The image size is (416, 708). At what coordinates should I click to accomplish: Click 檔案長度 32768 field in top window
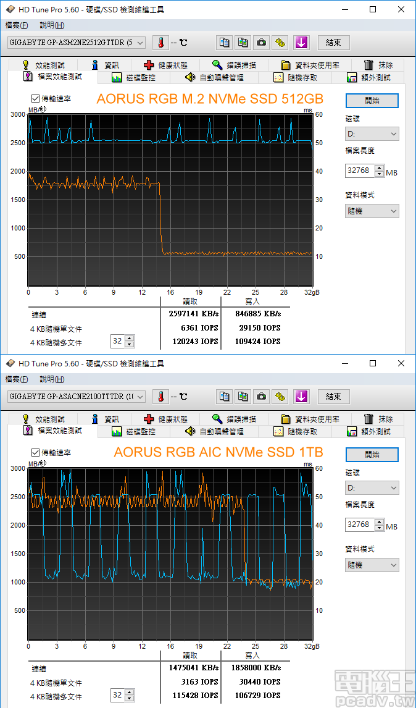coord(360,171)
